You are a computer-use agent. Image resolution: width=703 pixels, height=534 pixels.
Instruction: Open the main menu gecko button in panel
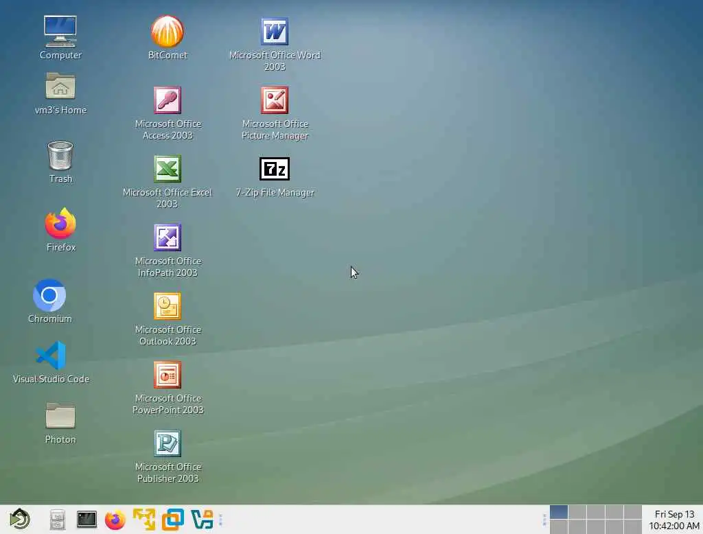point(20,519)
